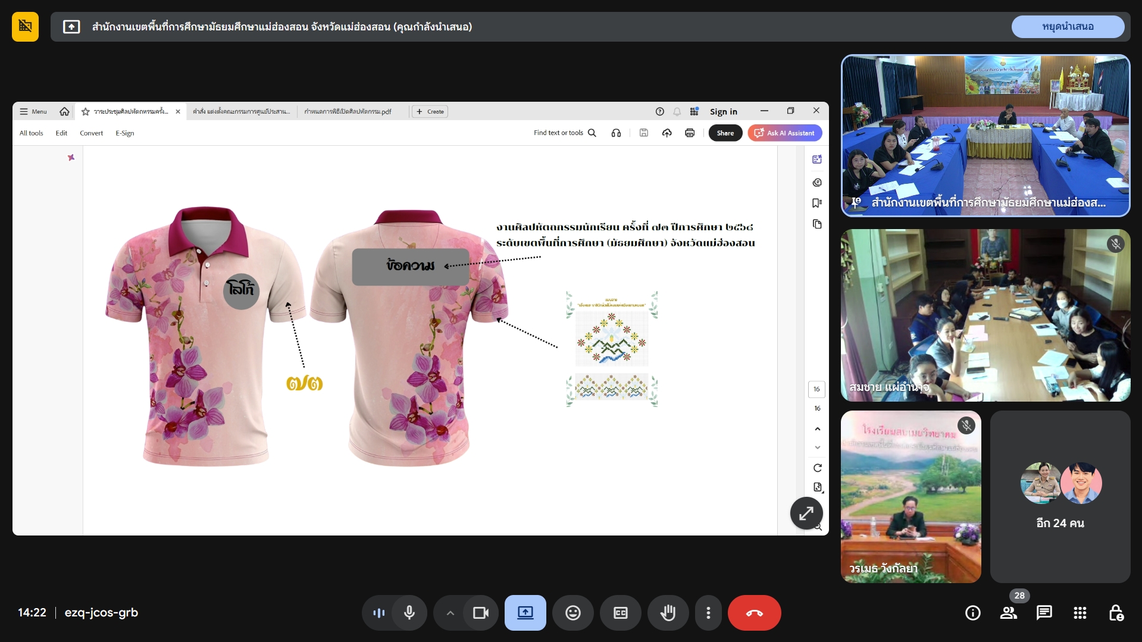Expand the 24 more participants tile
The height and width of the screenshot is (642, 1142).
[x=1060, y=496]
